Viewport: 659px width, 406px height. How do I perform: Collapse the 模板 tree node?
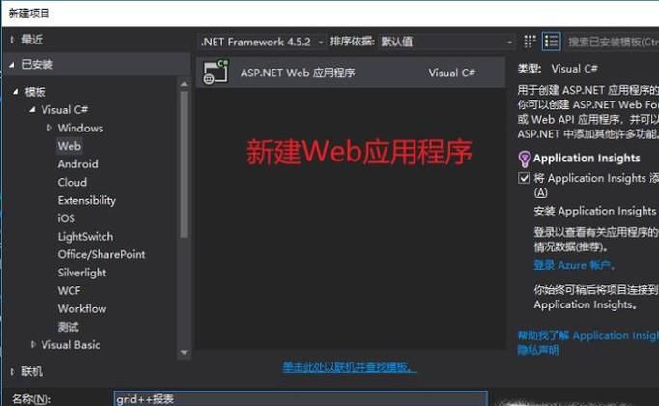point(15,91)
